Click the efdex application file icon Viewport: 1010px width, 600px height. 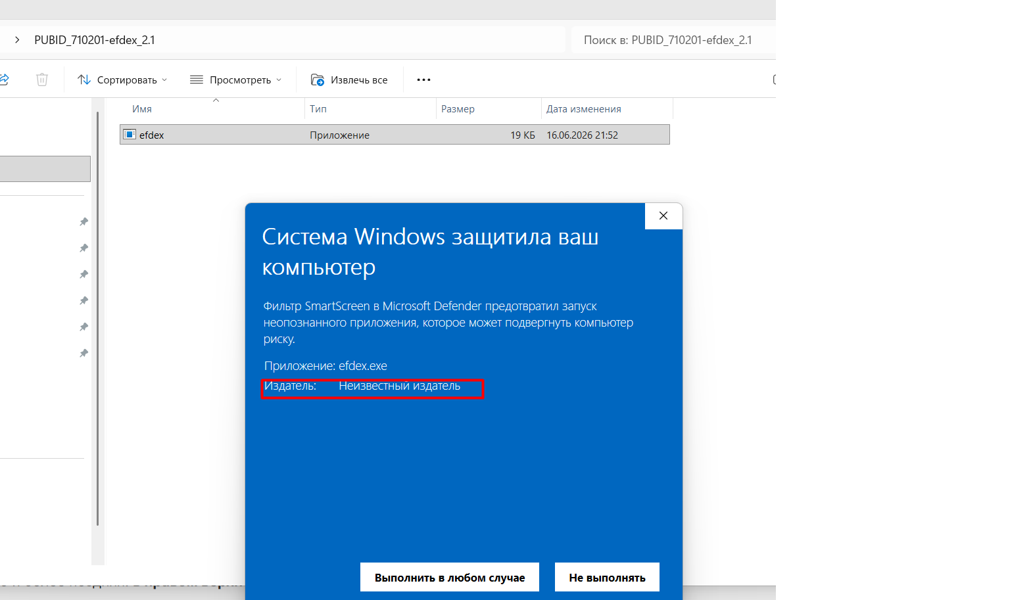click(x=130, y=135)
